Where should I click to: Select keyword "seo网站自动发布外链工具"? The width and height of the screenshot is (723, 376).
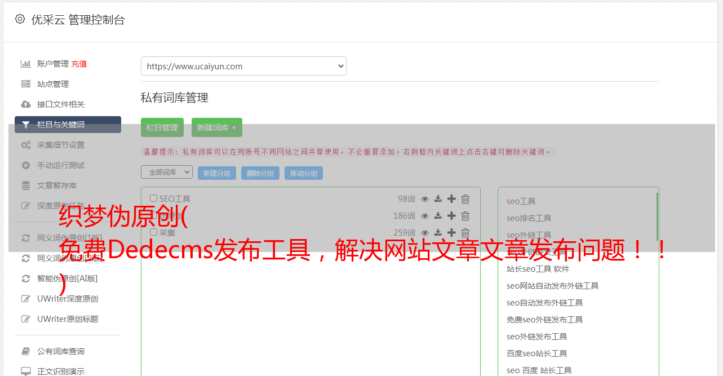553,286
